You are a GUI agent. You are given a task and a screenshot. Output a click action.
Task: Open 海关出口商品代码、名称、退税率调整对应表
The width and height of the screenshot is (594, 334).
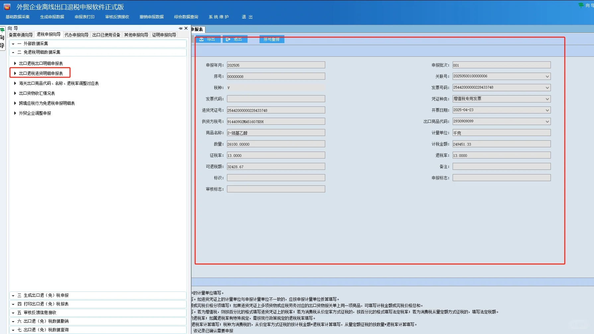59,83
